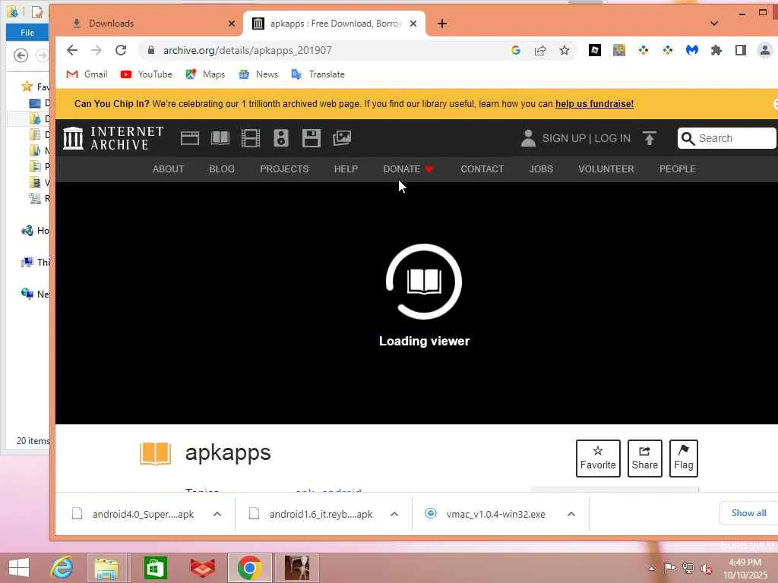Open Internet Explorer from the taskbar

tap(62, 568)
